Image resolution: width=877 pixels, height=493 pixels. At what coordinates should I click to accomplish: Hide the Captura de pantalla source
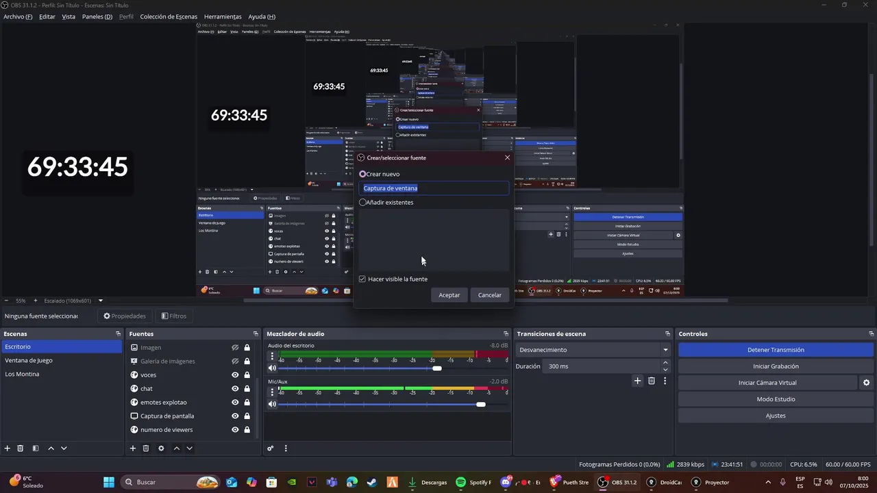(235, 416)
